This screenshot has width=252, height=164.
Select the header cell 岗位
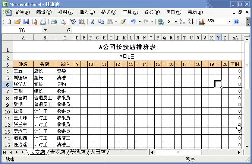pos(65,64)
